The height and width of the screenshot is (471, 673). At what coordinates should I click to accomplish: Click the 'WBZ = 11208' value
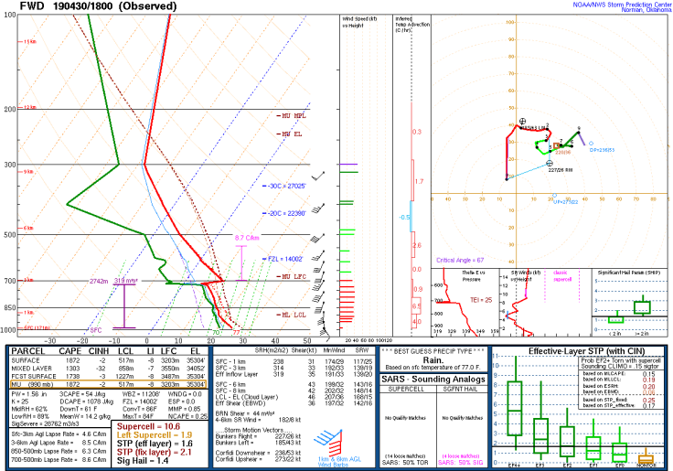pyautogui.click(x=141, y=394)
